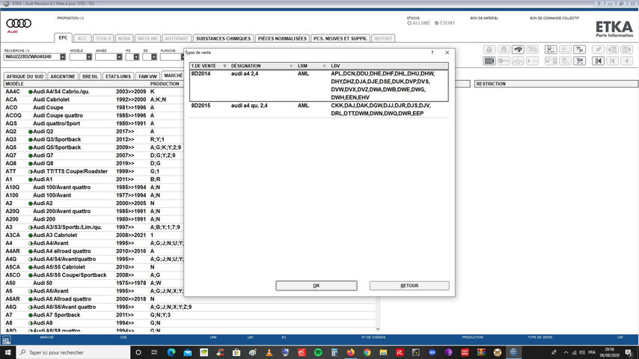Image resolution: width=639 pixels, height=359 pixels.
Task: Click the key icon in toolbar
Action: click(504, 61)
